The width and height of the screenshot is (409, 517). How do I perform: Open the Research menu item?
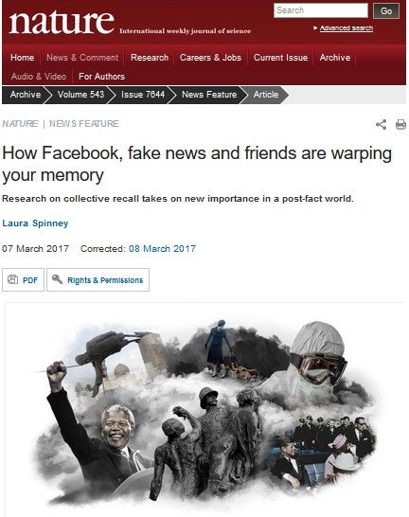click(150, 58)
